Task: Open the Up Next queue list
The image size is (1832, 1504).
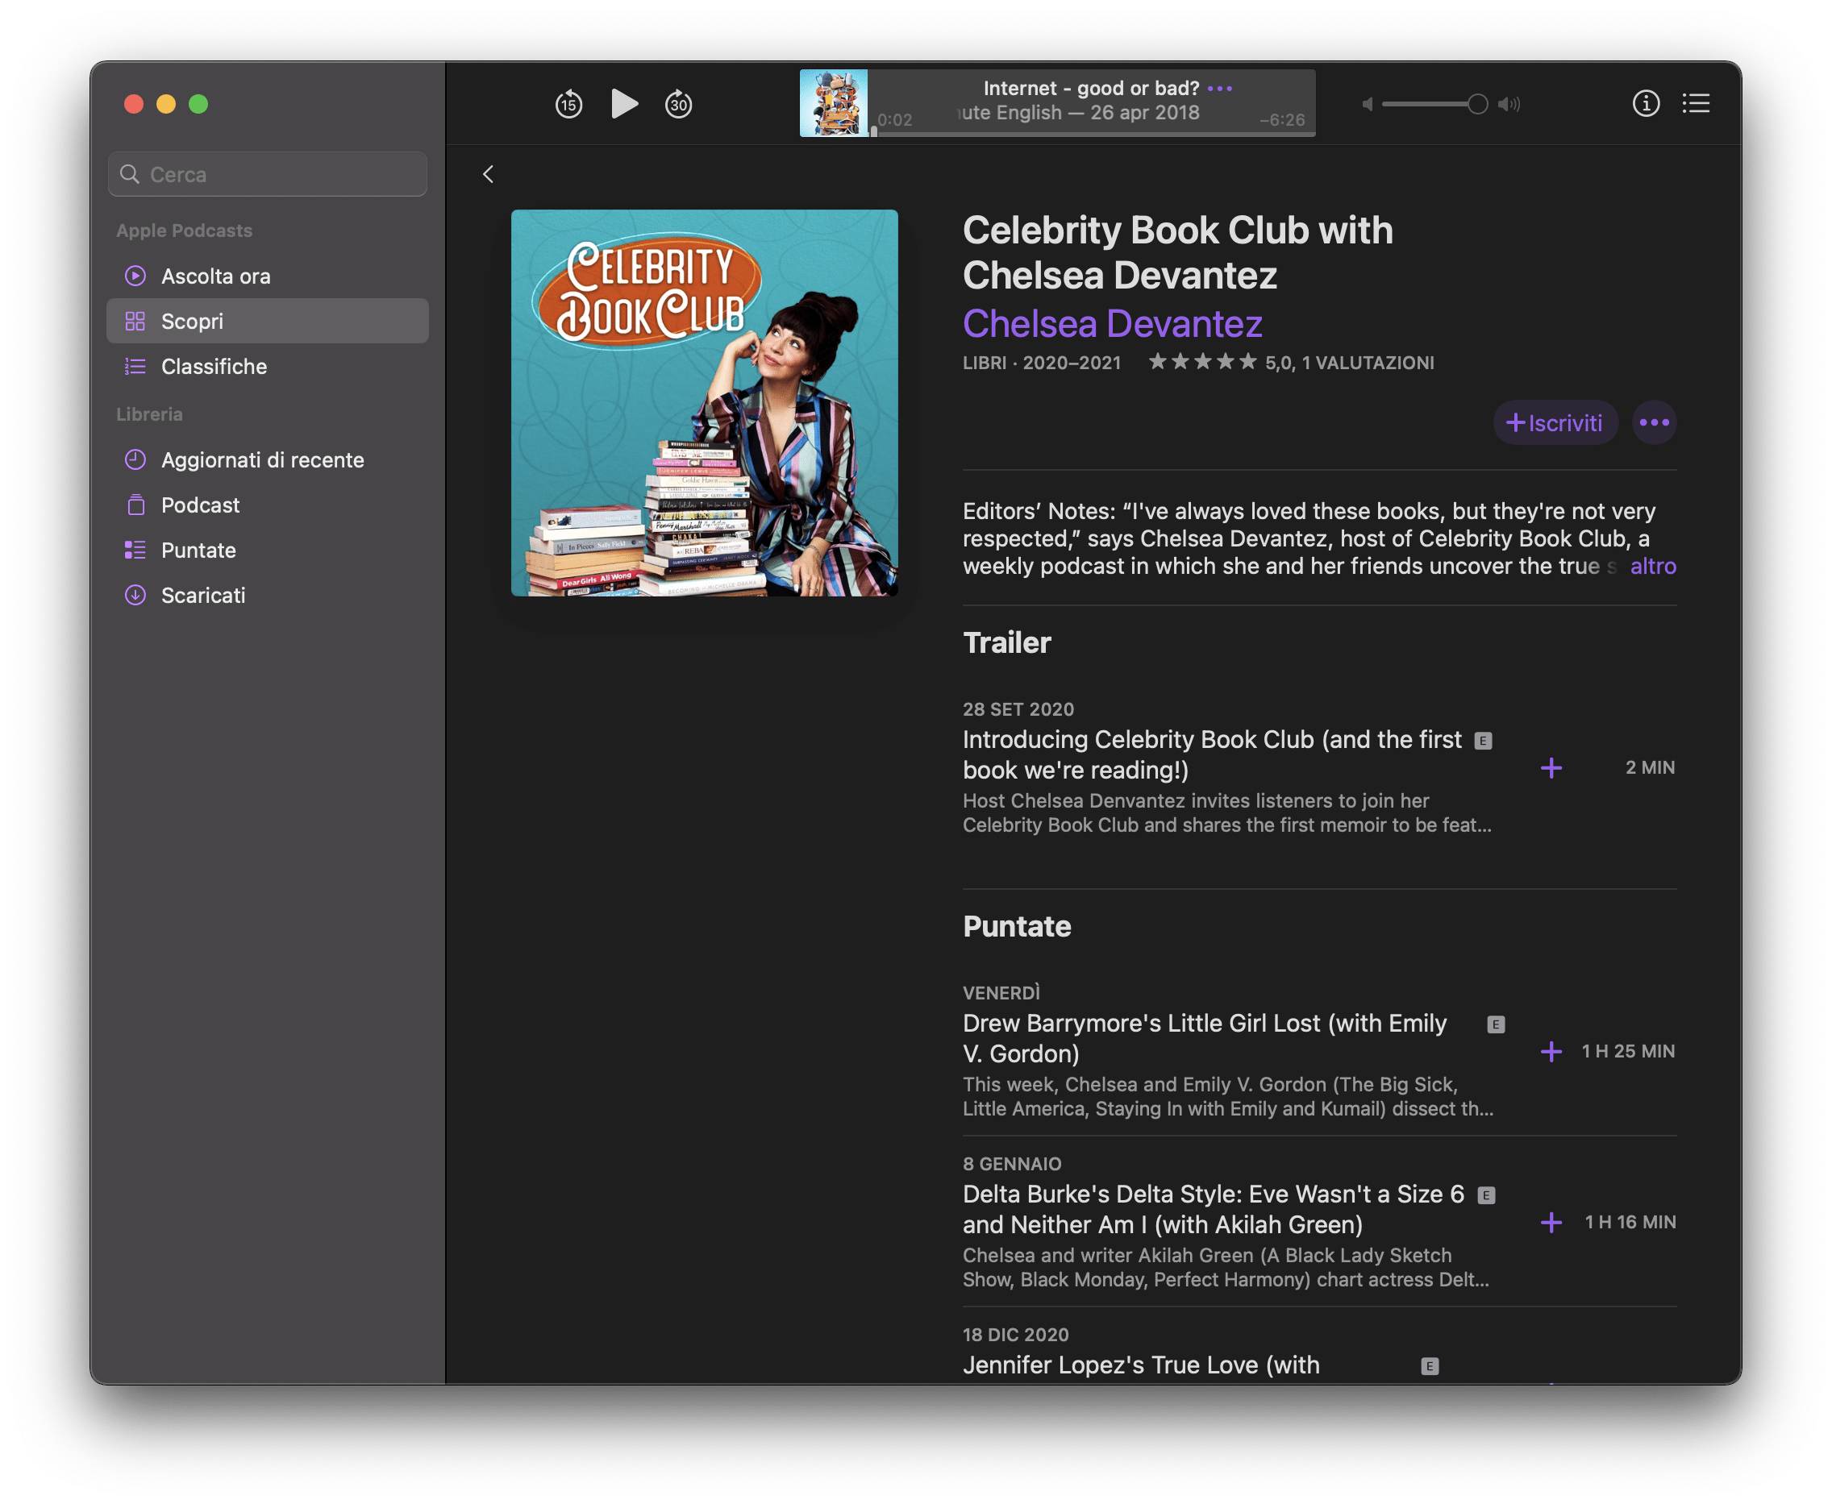Action: click(x=1696, y=104)
